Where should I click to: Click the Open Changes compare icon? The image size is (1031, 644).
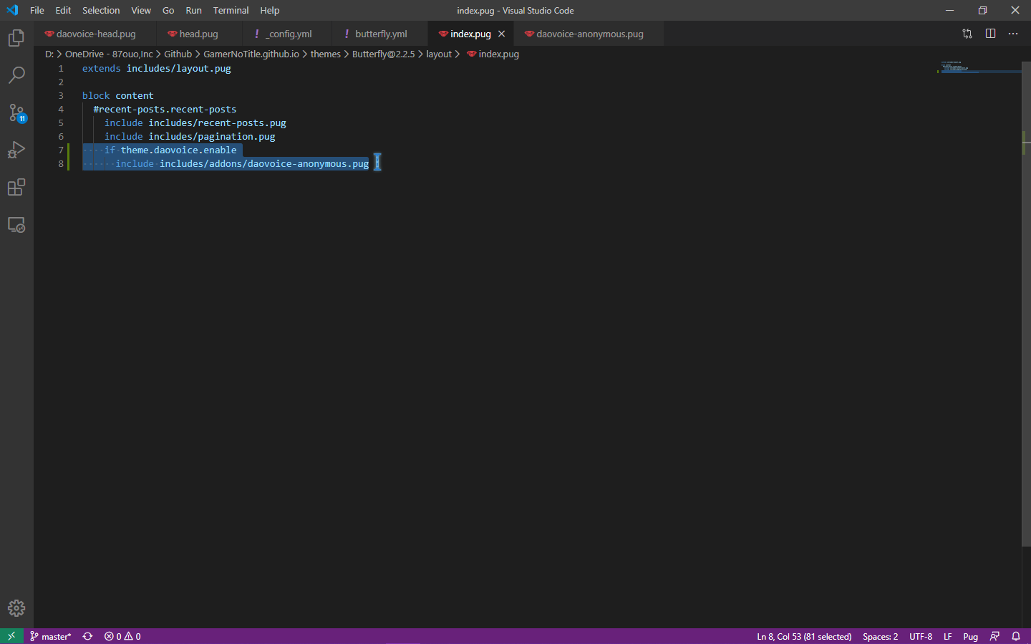[967, 34]
